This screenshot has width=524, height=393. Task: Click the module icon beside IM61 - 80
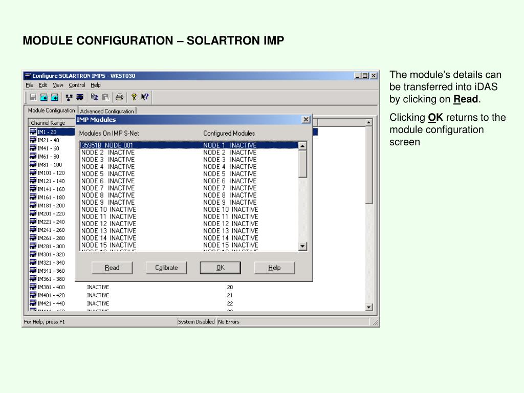33,156
